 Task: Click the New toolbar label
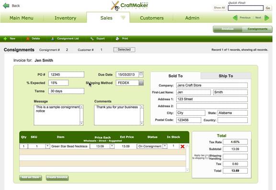(x=12, y=38)
